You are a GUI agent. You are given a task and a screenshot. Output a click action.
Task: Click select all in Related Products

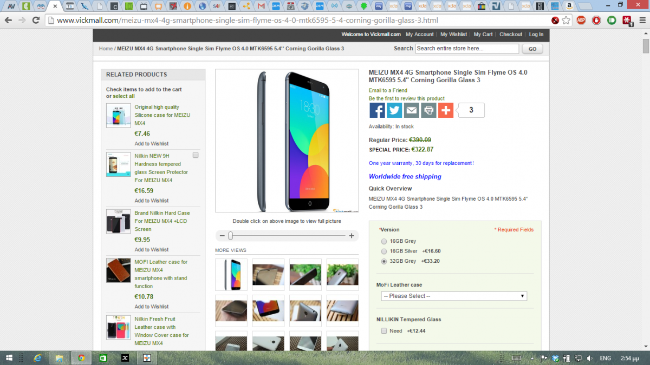[123, 96]
